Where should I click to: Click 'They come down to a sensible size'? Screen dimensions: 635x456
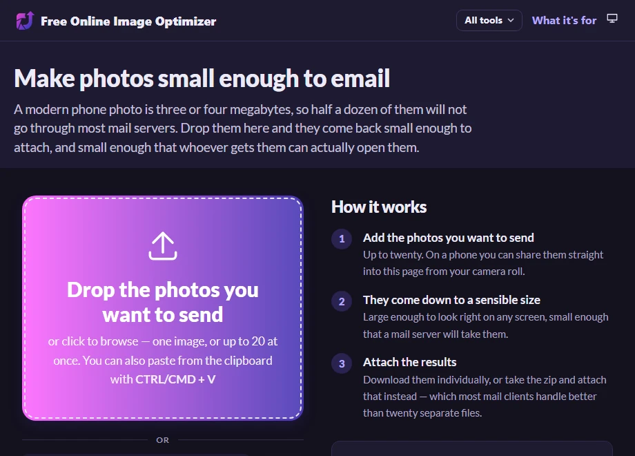coord(451,300)
